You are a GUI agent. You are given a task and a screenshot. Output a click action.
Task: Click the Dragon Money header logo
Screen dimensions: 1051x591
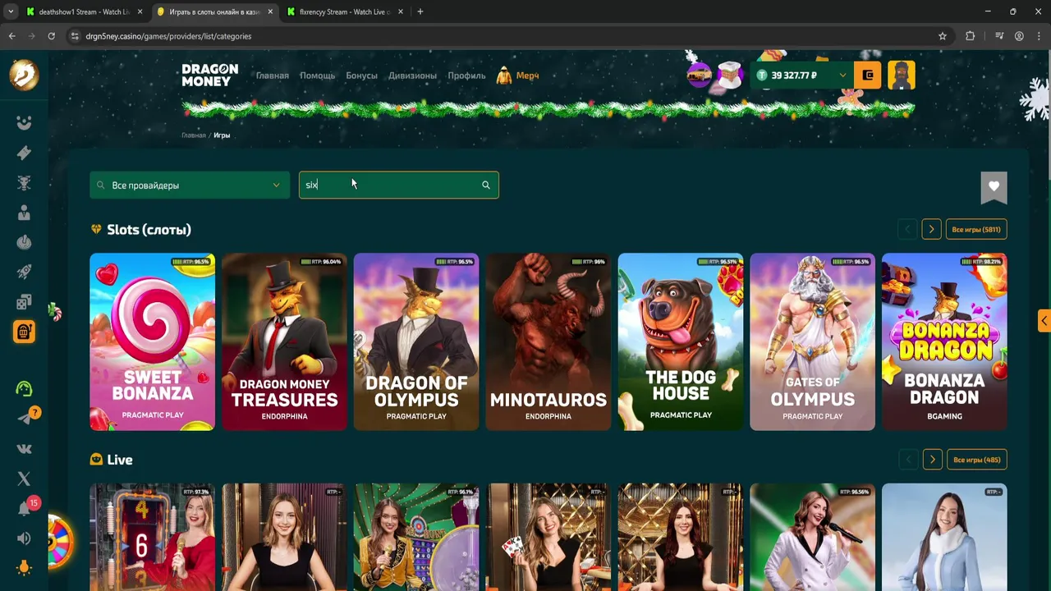(210, 75)
